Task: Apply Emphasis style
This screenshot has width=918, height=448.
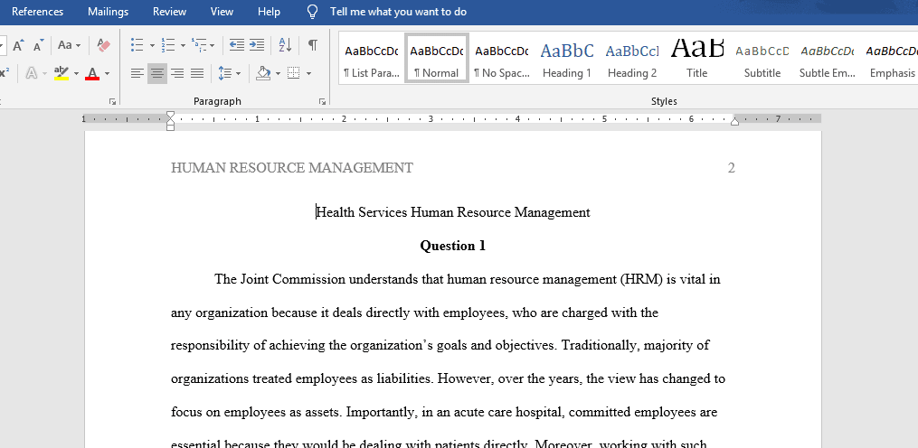Action: click(893, 59)
